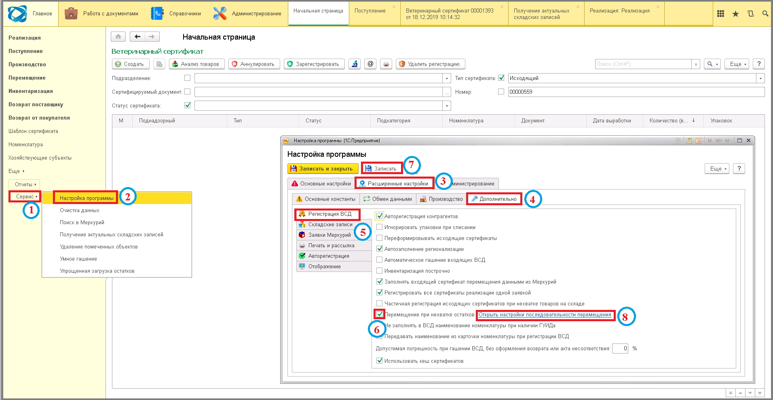This screenshot has height=400, width=773.
Task: Click the email @ toolbar icon
Action: tap(370, 64)
